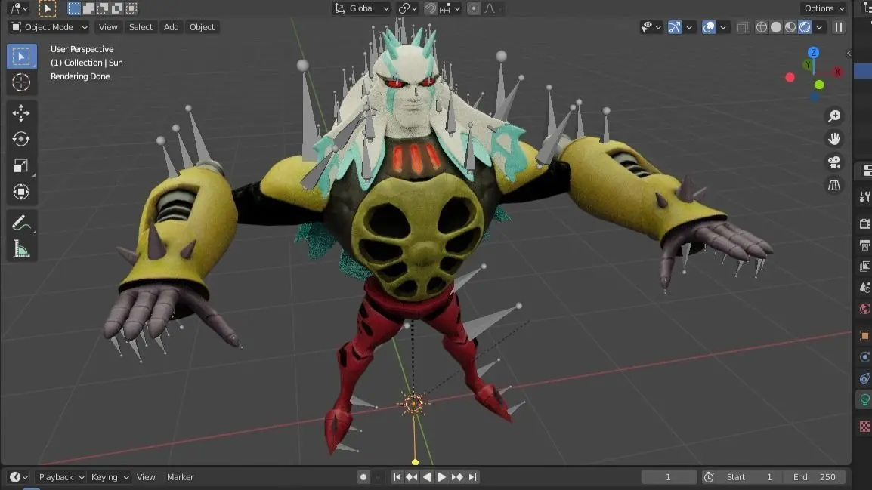This screenshot has width=872, height=490.
Task: Open the Scene properties tab
Action: (x=864, y=288)
